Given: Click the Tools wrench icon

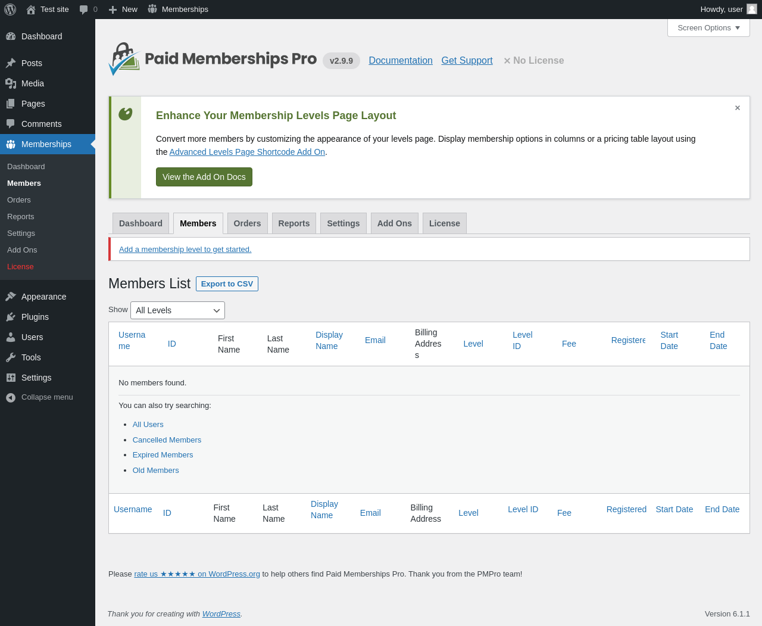Looking at the screenshot, I should click(x=11, y=357).
